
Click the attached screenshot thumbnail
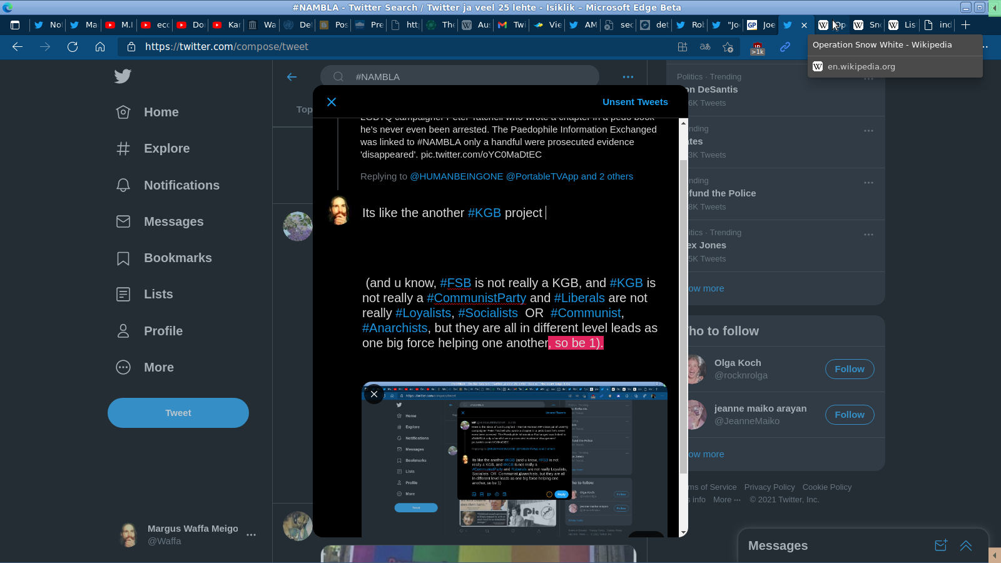point(514,460)
